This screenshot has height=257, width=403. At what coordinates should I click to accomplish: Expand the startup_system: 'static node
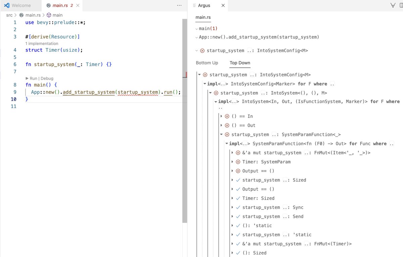tap(232, 235)
